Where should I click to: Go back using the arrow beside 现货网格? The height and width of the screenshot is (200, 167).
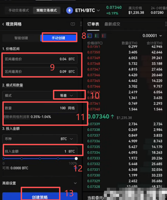3,24
